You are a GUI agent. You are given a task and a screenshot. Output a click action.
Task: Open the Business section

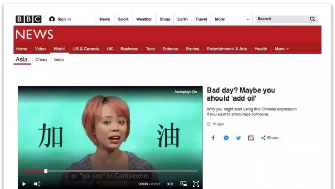(x=129, y=49)
